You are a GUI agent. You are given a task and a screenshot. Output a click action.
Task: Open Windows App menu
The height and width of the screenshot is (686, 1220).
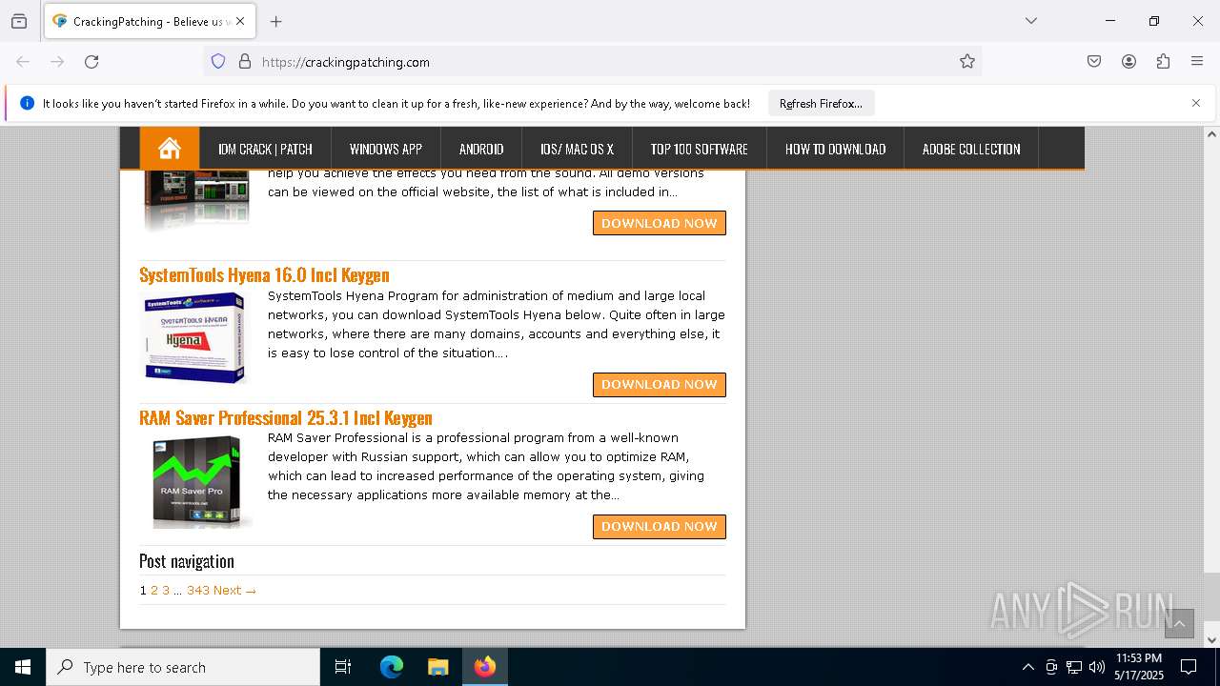(x=386, y=150)
